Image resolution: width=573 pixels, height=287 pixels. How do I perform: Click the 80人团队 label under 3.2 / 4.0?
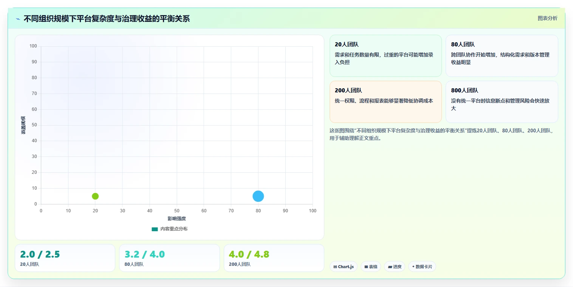[134, 264]
